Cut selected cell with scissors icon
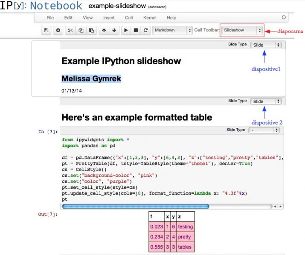The width and height of the screenshot is (305, 255). [x=70, y=31]
